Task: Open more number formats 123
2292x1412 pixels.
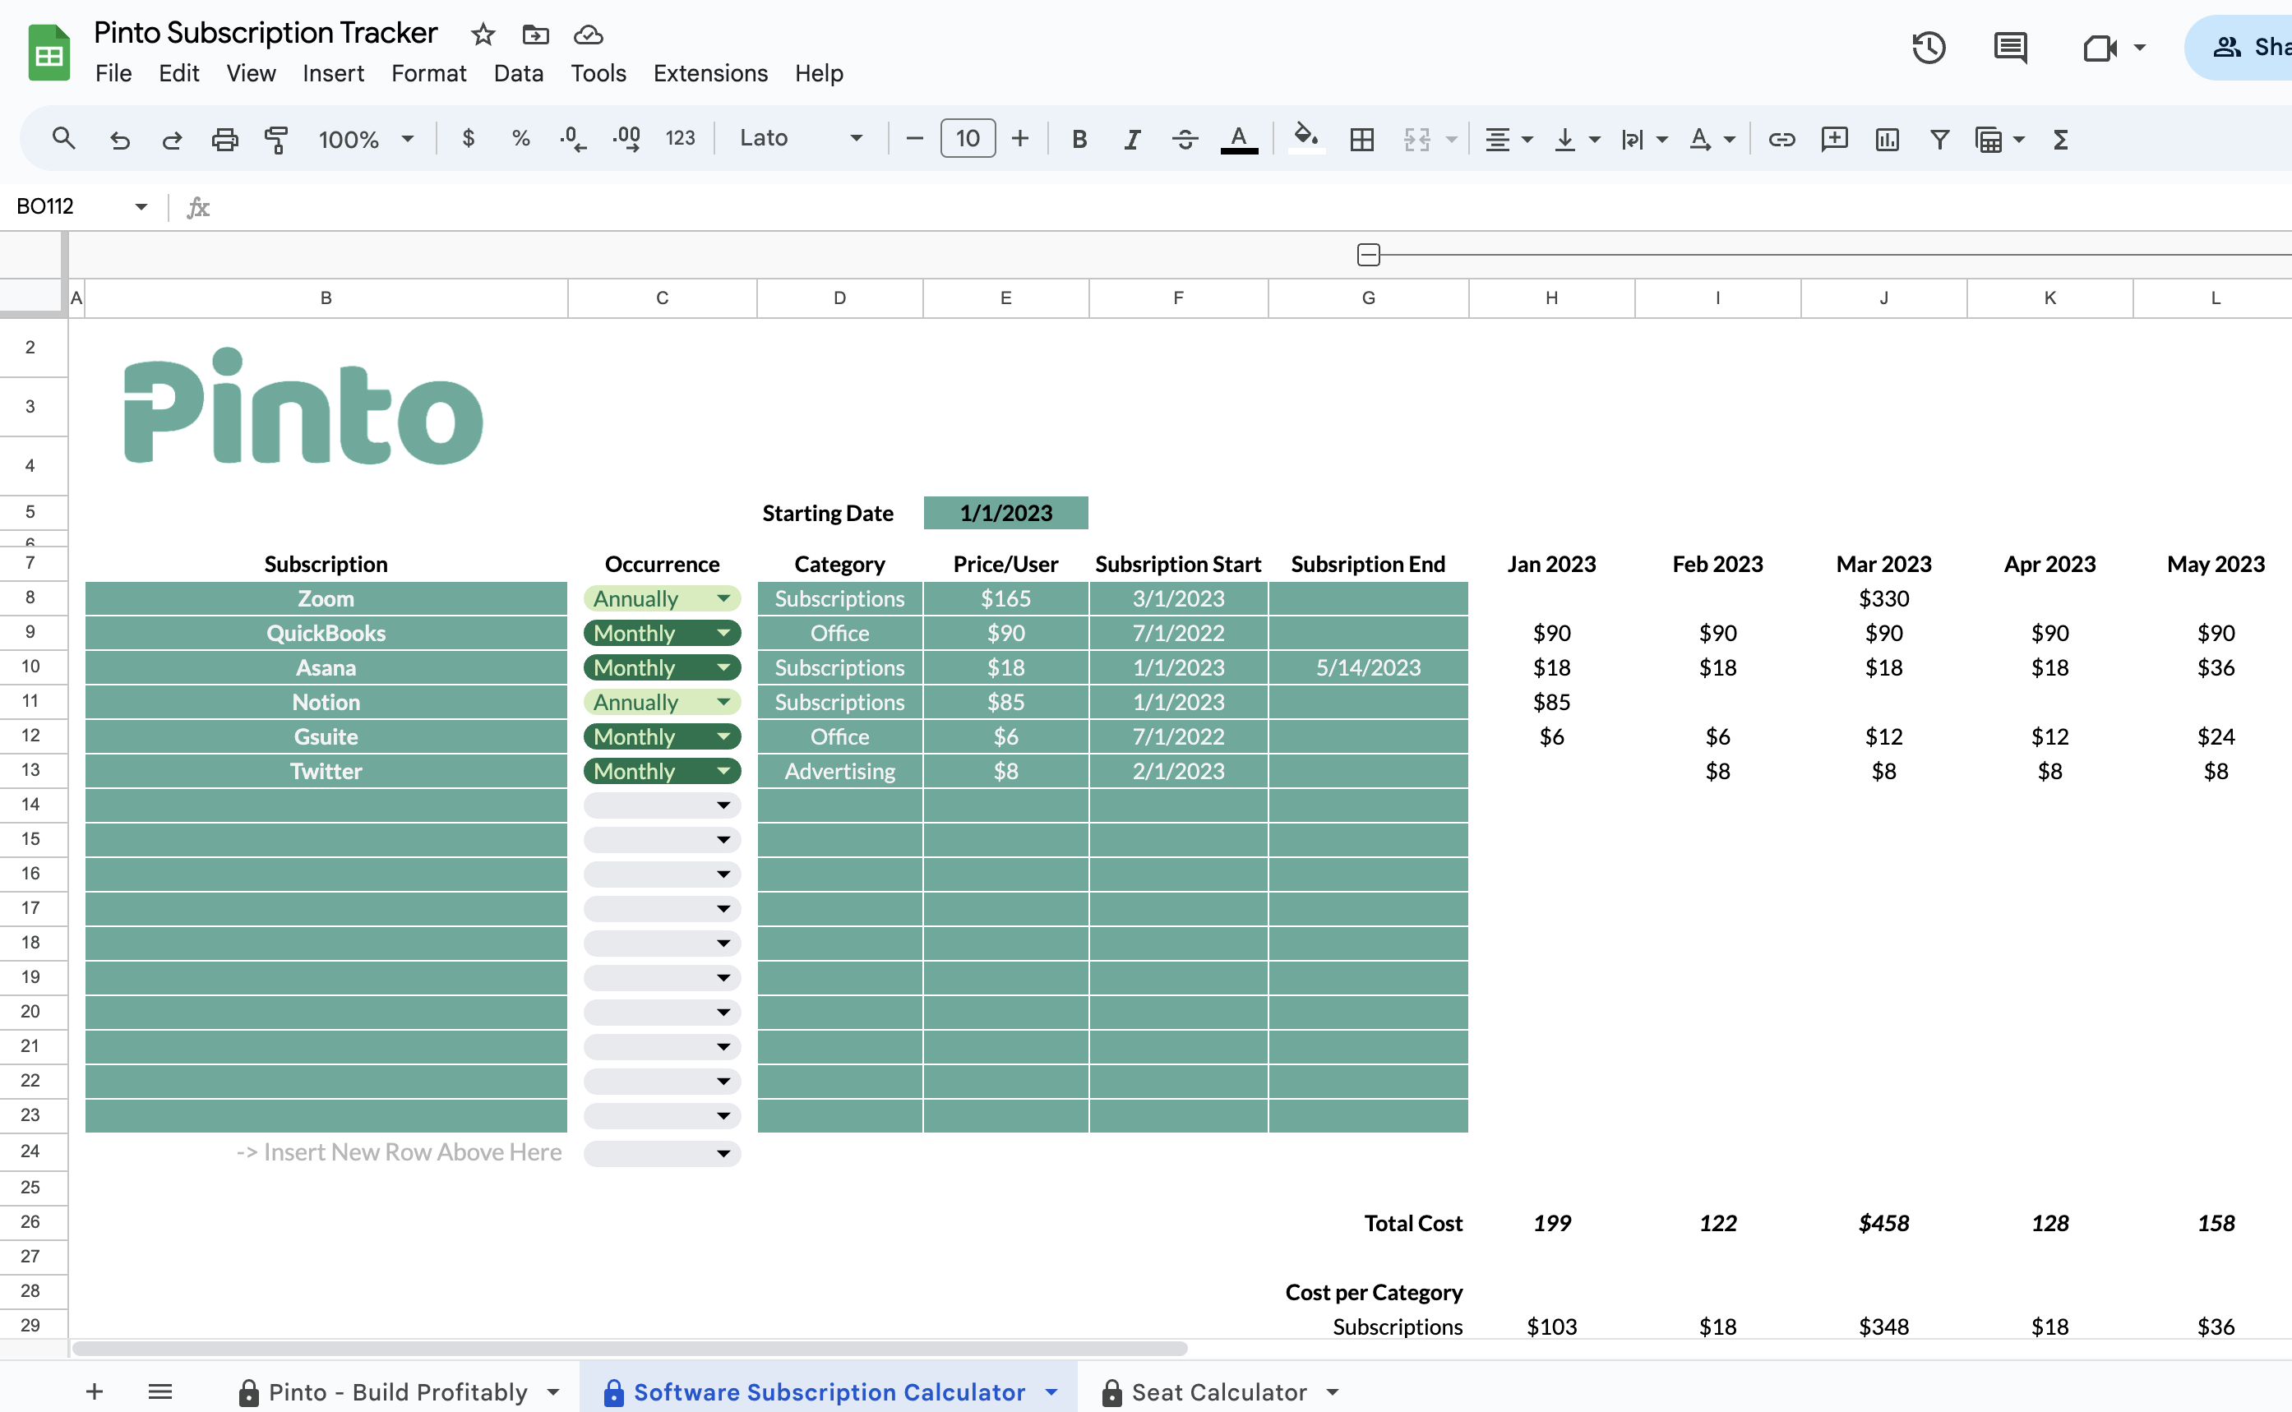Action: 680,138
